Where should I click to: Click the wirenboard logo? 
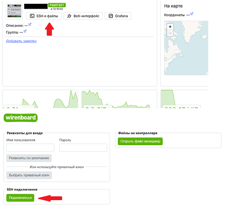pyautogui.click(x=21, y=118)
